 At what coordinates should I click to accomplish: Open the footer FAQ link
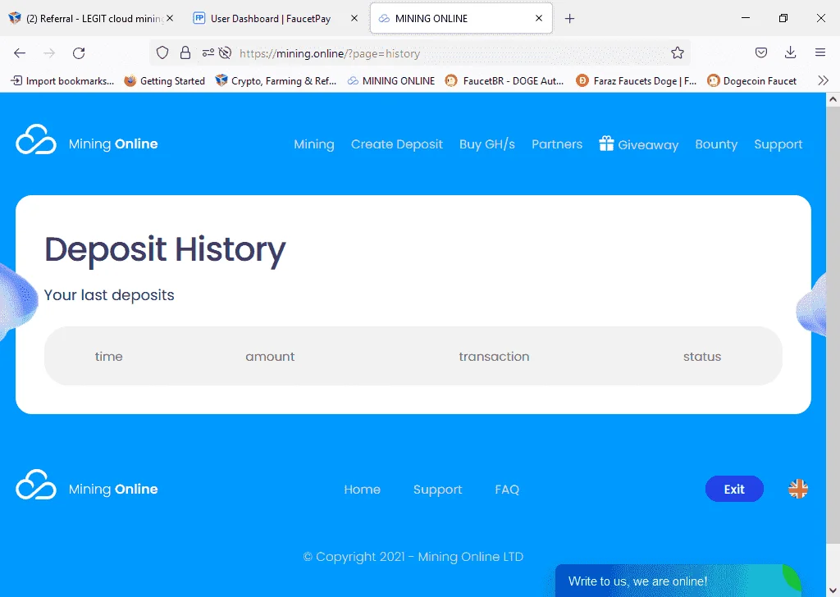507,489
